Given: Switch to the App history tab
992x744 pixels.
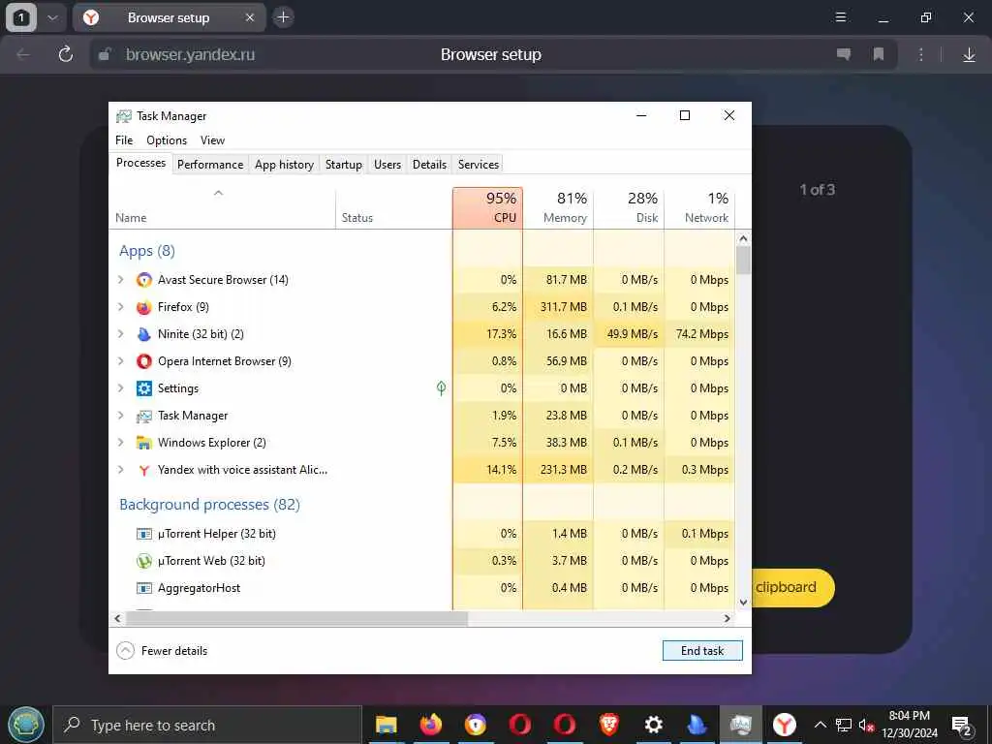Looking at the screenshot, I should tap(284, 165).
